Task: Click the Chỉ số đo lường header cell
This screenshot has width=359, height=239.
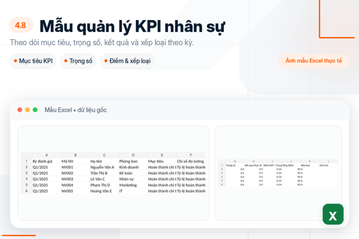Action: click(x=190, y=161)
